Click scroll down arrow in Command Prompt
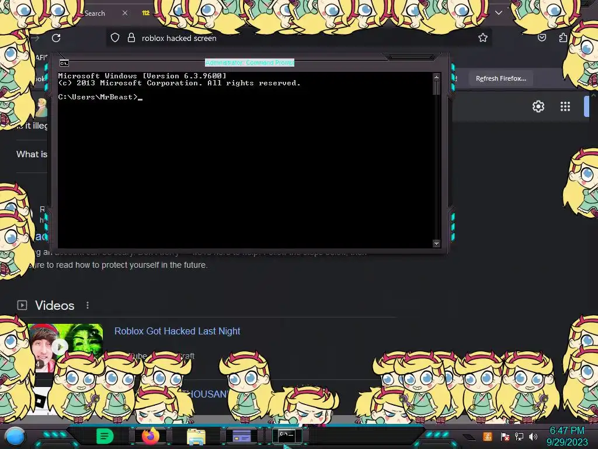This screenshot has height=449, width=598. pyautogui.click(x=436, y=243)
